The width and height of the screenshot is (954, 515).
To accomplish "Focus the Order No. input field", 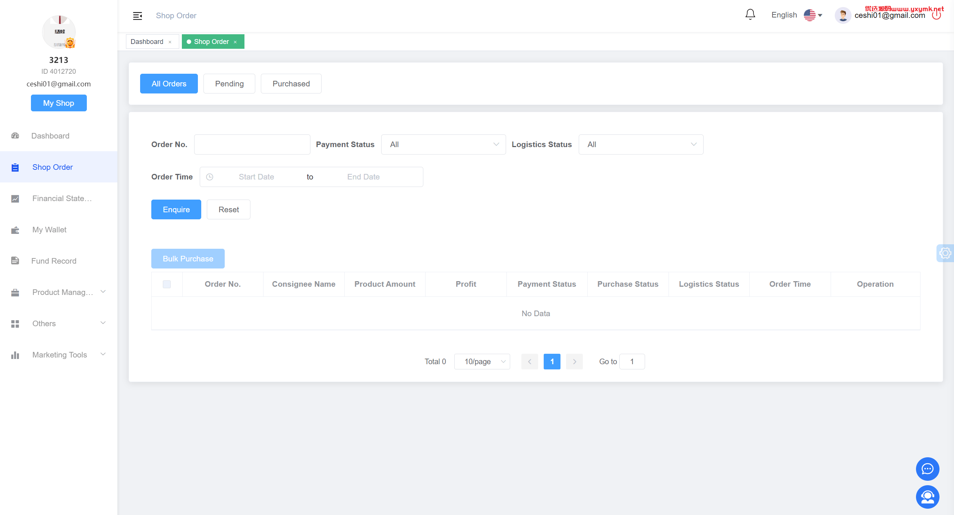I will [x=252, y=144].
